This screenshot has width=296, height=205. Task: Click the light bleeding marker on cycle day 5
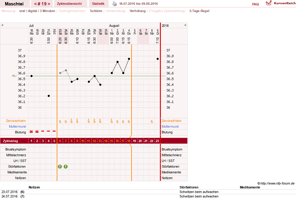tap(54, 131)
